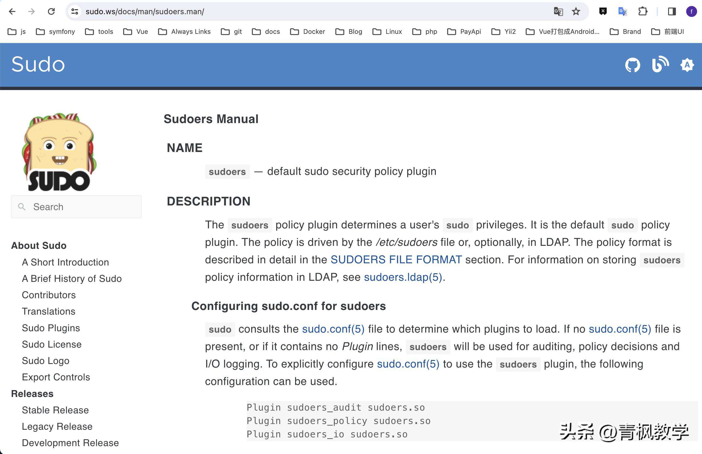Viewport: 702px width, 454px height.
Task: Open the symfony bookmarks folder
Action: click(x=55, y=32)
